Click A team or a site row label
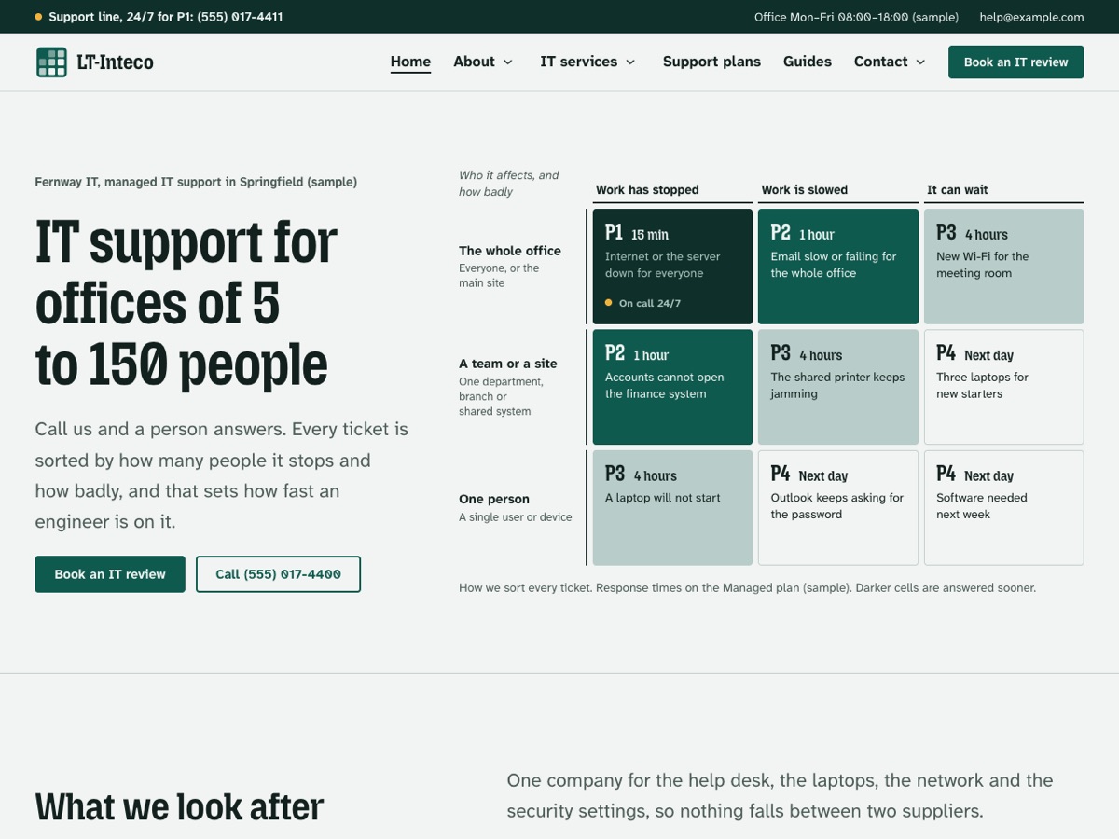This screenshot has width=1119, height=839. tap(508, 364)
